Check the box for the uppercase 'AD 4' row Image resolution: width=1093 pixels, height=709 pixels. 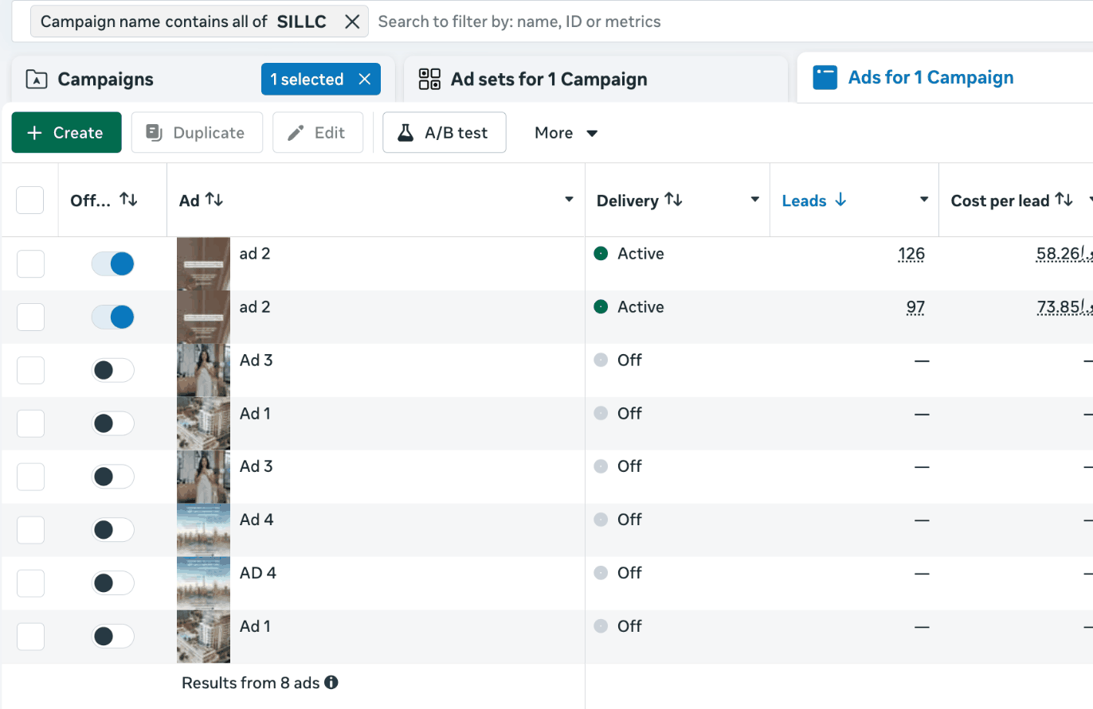[30, 583]
